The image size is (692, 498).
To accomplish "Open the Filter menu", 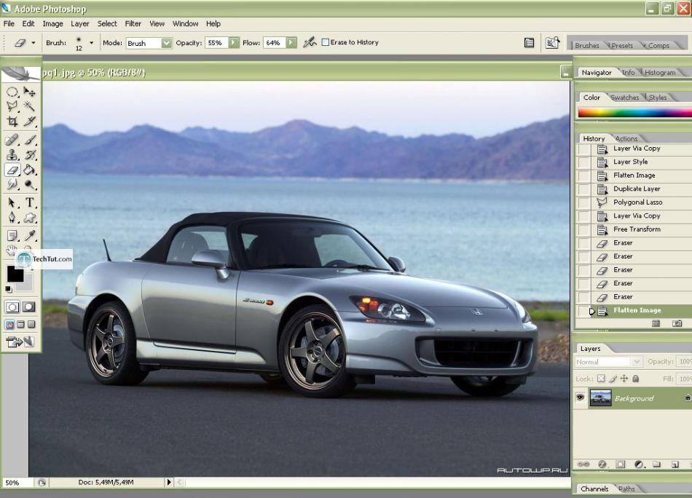I will (x=133, y=23).
